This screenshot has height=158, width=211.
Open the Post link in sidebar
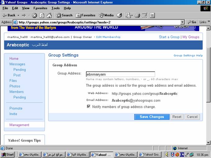tap(17, 75)
